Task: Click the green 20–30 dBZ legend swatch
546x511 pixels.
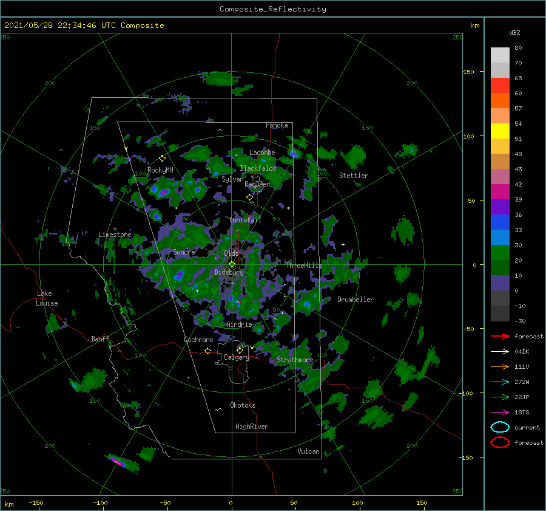Action: pos(500,252)
